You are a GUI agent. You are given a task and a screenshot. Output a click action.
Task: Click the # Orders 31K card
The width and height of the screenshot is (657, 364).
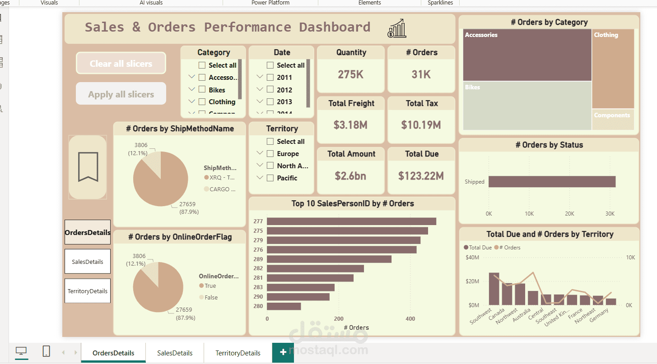pos(421,69)
